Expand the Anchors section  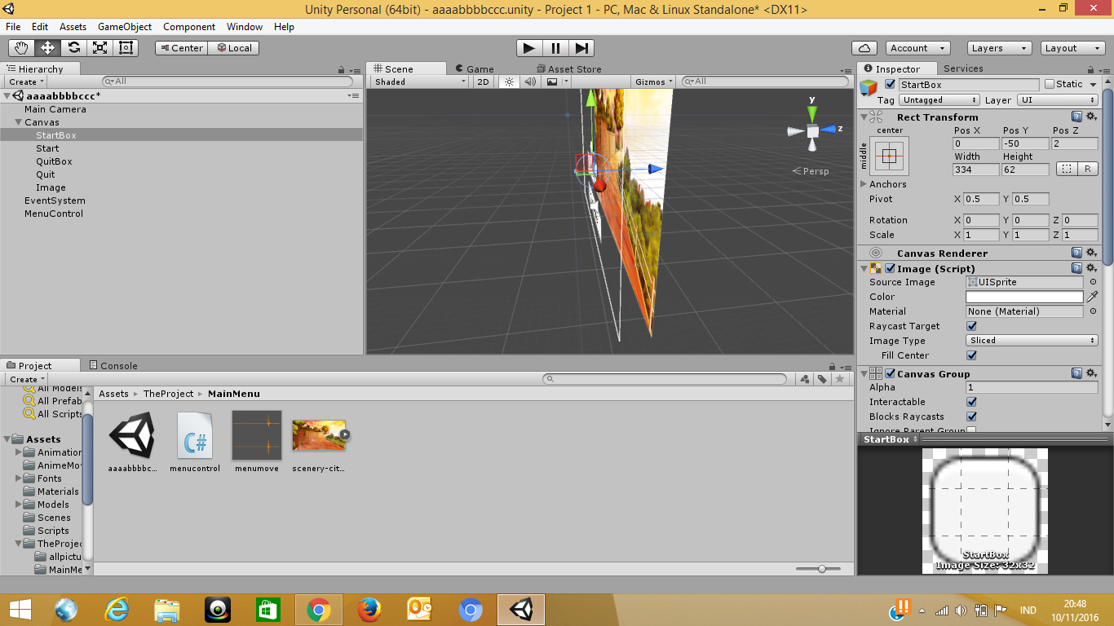pyautogui.click(x=864, y=184)
